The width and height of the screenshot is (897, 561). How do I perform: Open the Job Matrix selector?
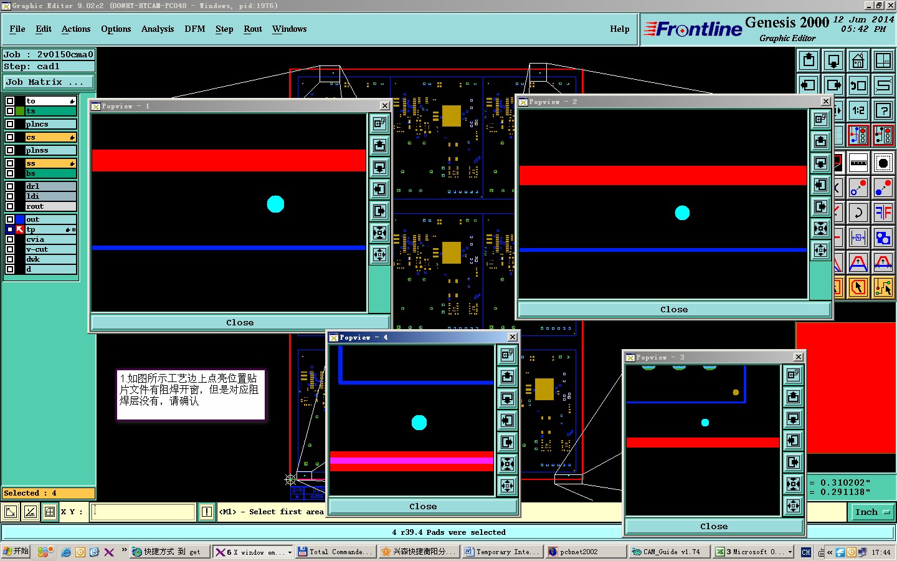[49, 82]
